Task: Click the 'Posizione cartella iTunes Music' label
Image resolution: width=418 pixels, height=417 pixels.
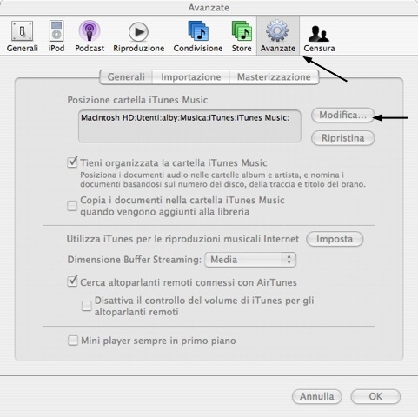Action: (x=137, y=100)
